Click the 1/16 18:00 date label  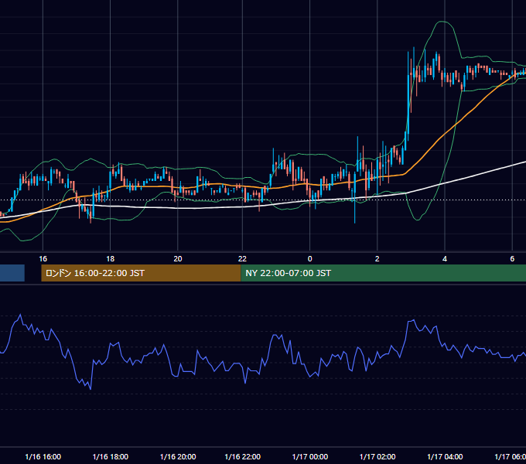coord(111,456)
